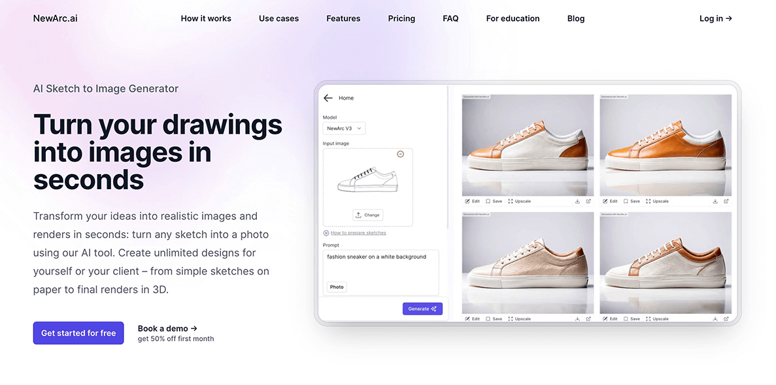Download the top-left sneaker image
This screenshot has width=776, height=385.
point(577,201)
